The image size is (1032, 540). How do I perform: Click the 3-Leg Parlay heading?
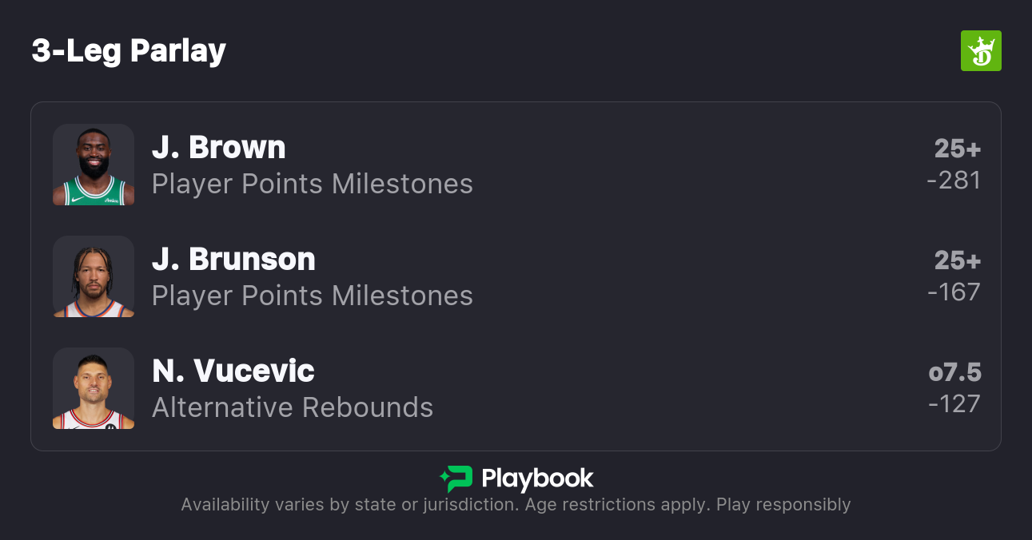[x=129, y=51]
